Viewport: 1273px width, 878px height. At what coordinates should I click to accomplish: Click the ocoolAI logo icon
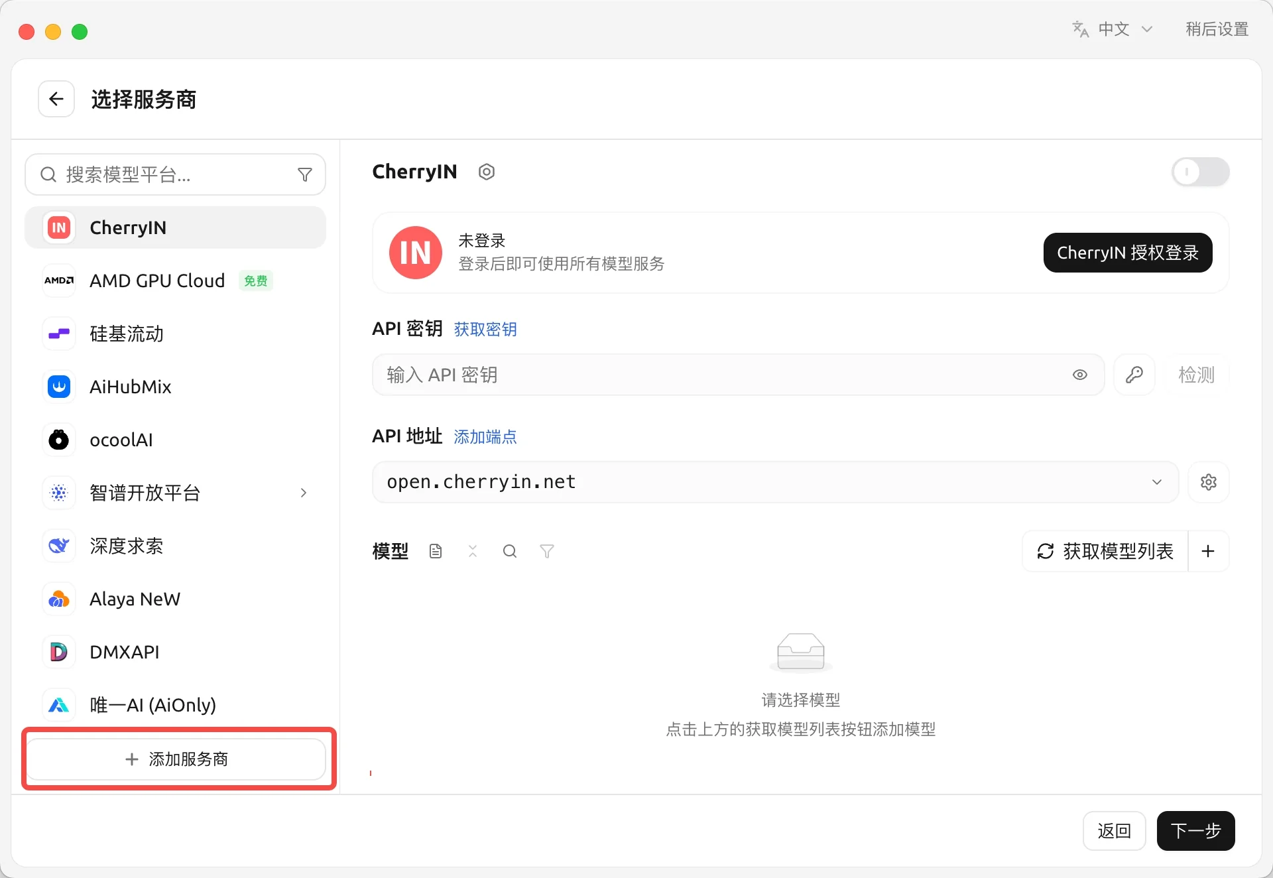click(x=59, y=440)
